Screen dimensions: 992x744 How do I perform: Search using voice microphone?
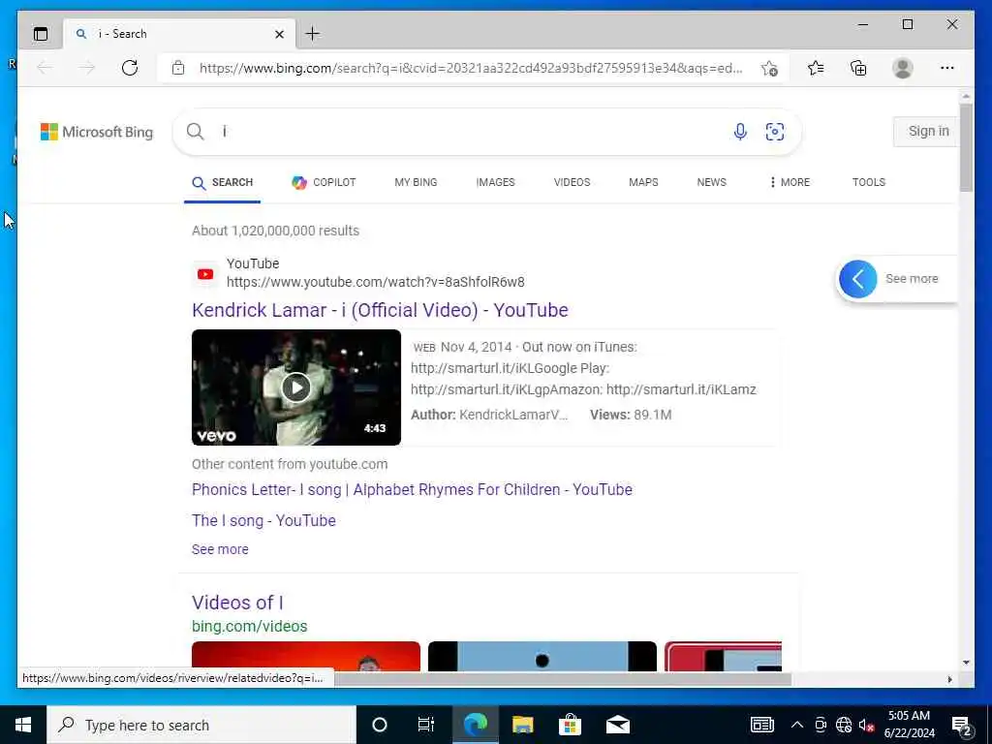tap(740, 132)
